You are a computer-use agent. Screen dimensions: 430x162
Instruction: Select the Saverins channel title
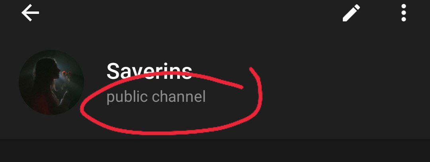[x=149, y=71]
